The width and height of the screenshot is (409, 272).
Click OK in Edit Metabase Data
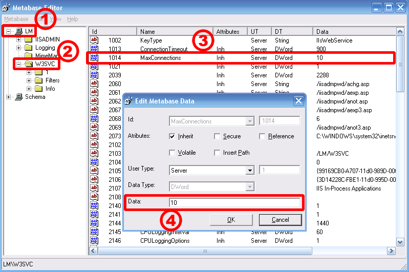pos(231,220)
